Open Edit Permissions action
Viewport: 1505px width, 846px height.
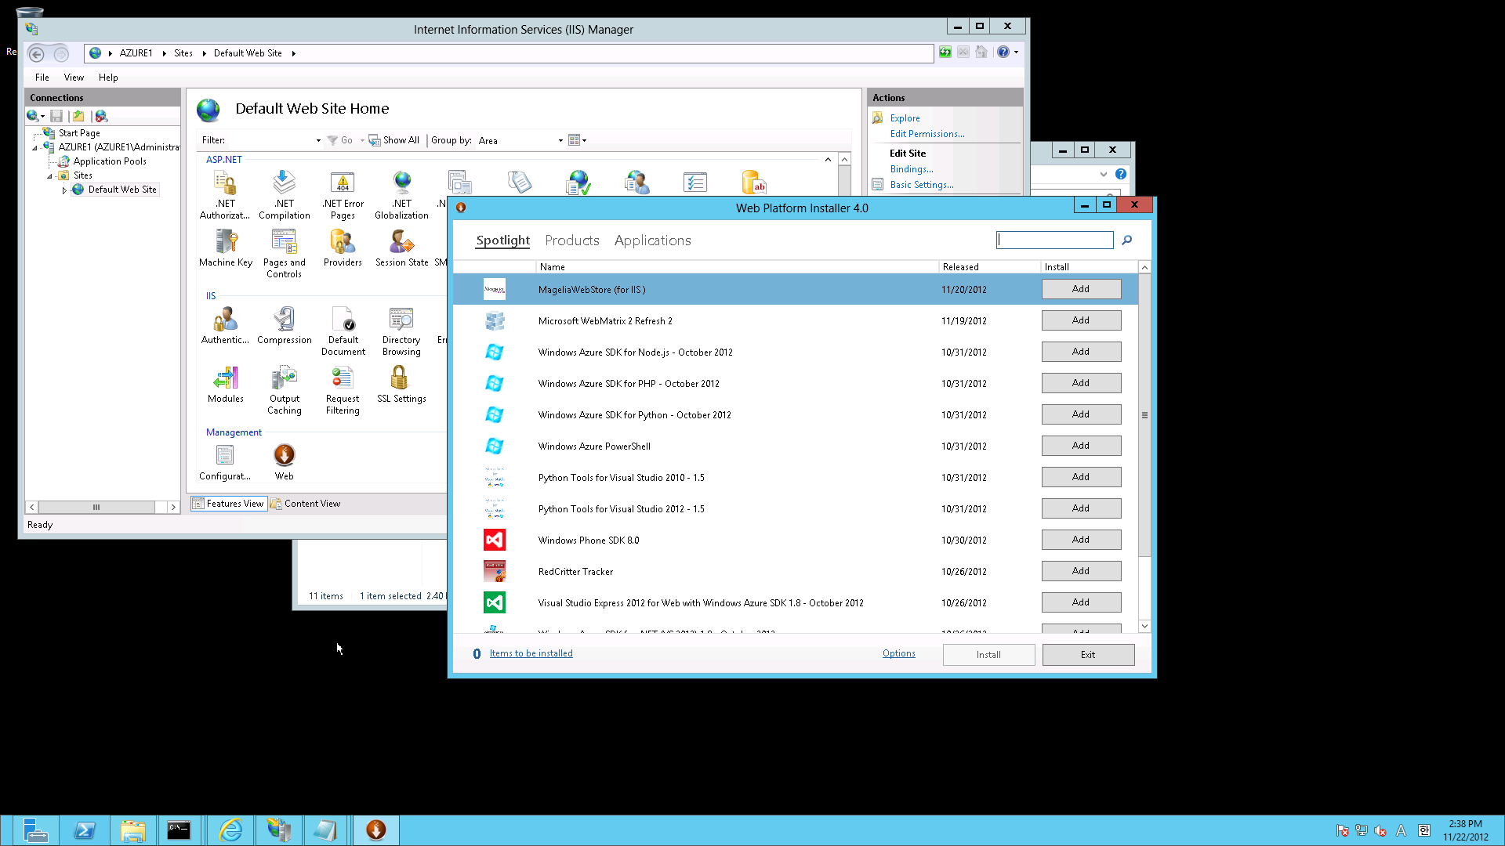point(927,134)
